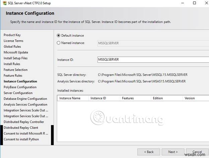209x158 pixels.
Task: Click the Instance Name column header
Action: 73,98
